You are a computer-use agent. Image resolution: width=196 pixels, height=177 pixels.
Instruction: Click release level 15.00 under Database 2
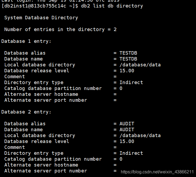coord(127,141)
